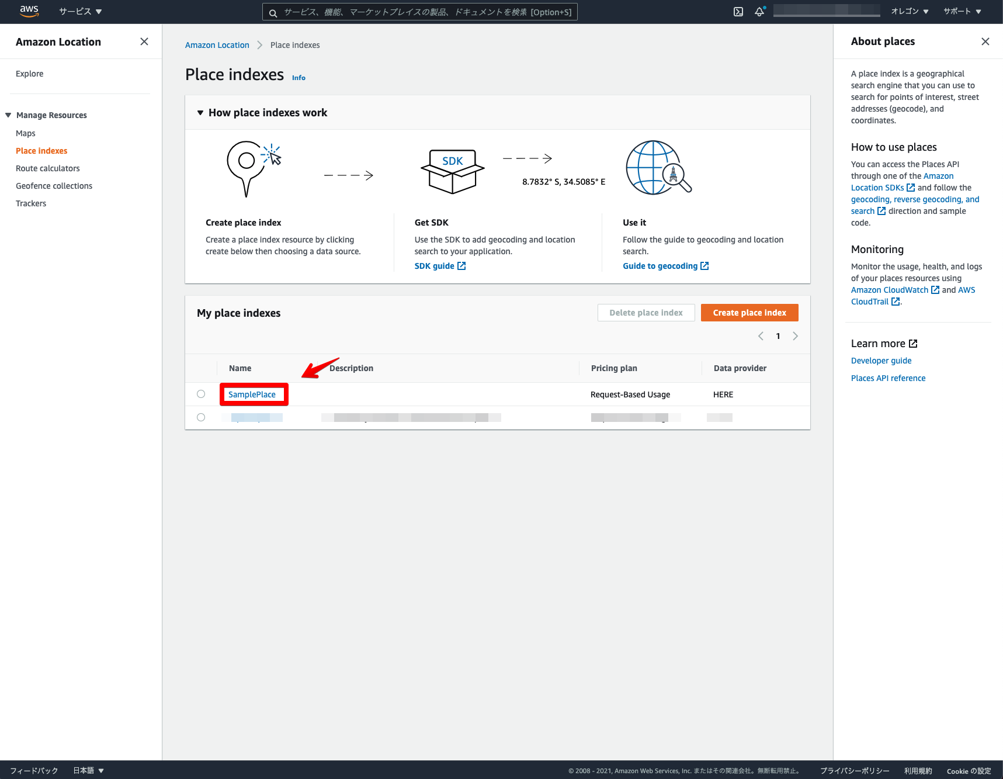Click the Description column header
1003x779 pixels.
pyautogui.click(x=351, y=368)
